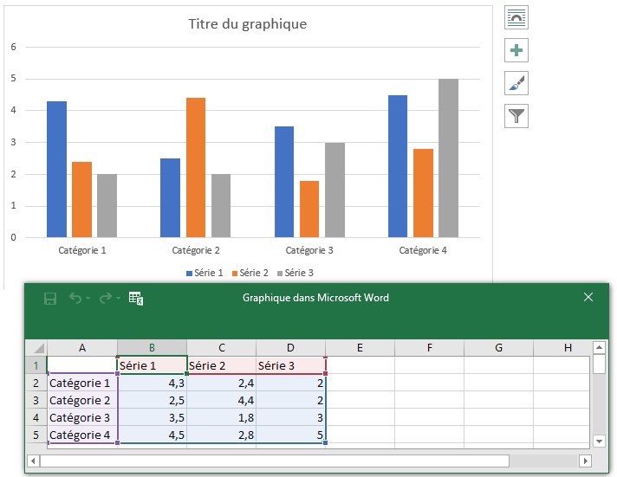Click the Select All corner of spreadsheet
The image size is (617, 477).
[x=36, y=347]
